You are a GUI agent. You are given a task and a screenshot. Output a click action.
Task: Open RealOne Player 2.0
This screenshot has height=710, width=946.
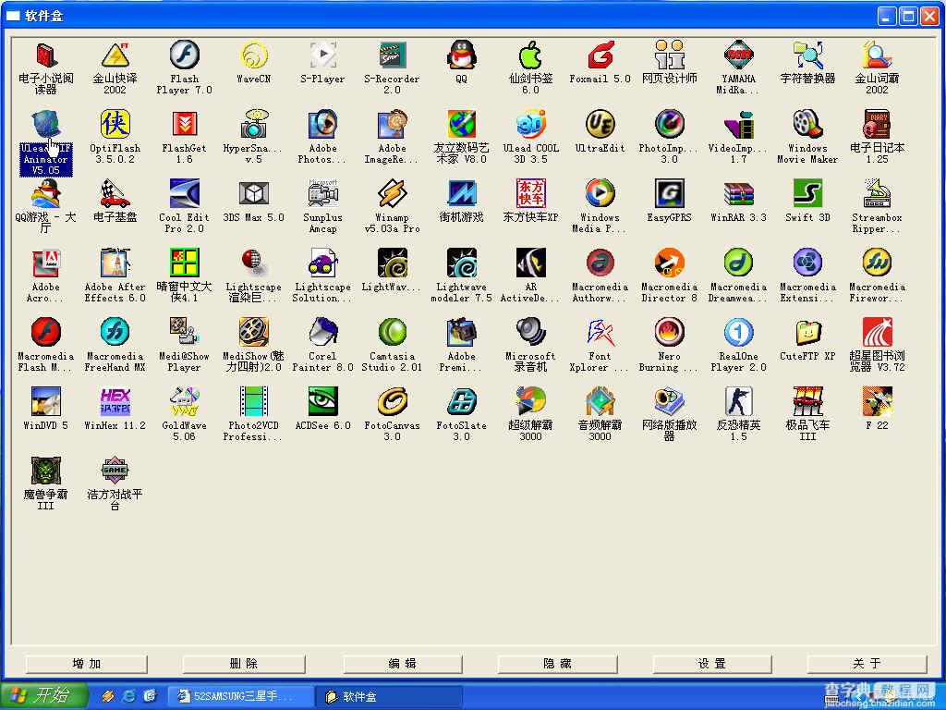coord(738,333)
